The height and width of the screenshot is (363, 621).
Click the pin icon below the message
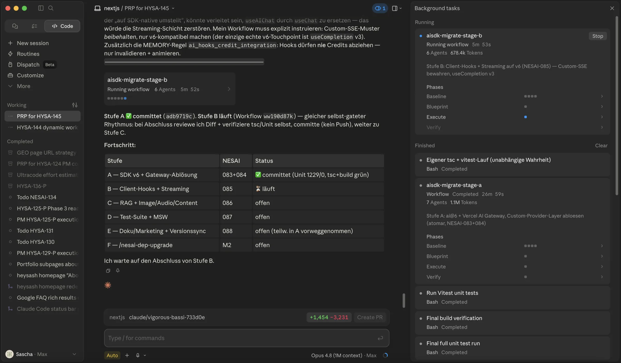point(118,271)
